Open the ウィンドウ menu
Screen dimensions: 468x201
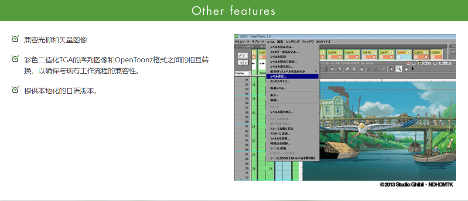308,42
